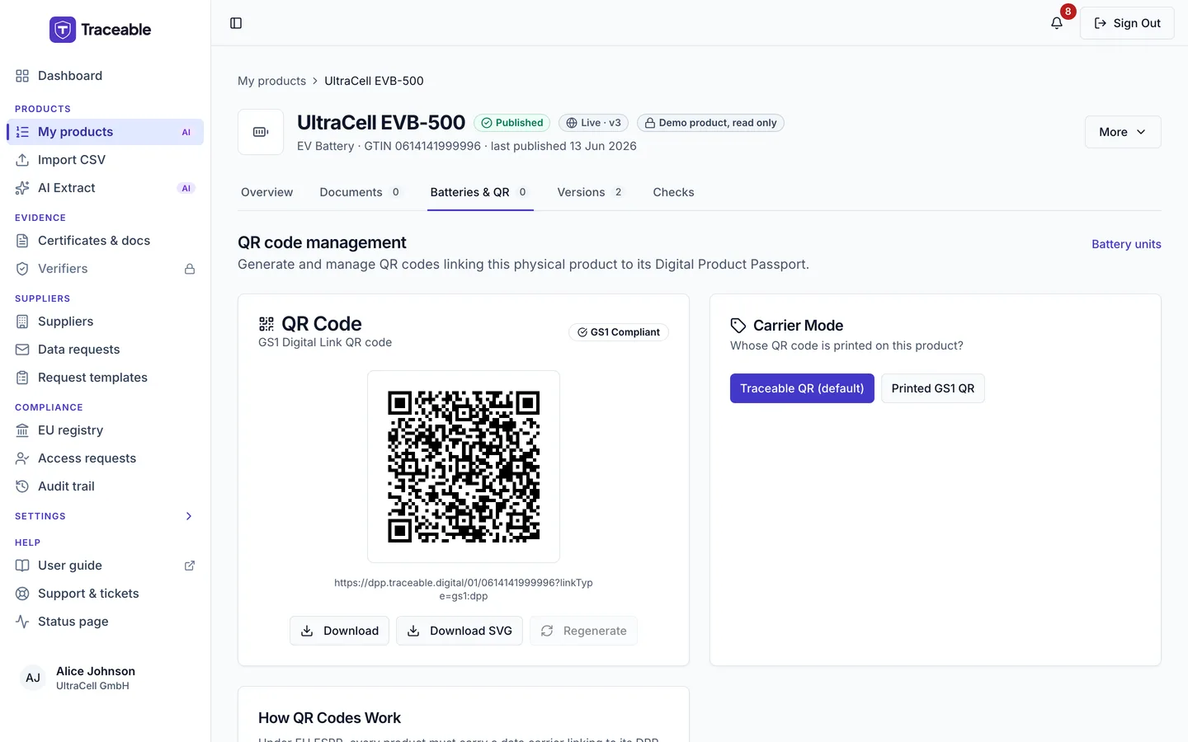Click the Live · v3 badge
1188x742 pixels.
pyautogui.click(x=593, y=123)
